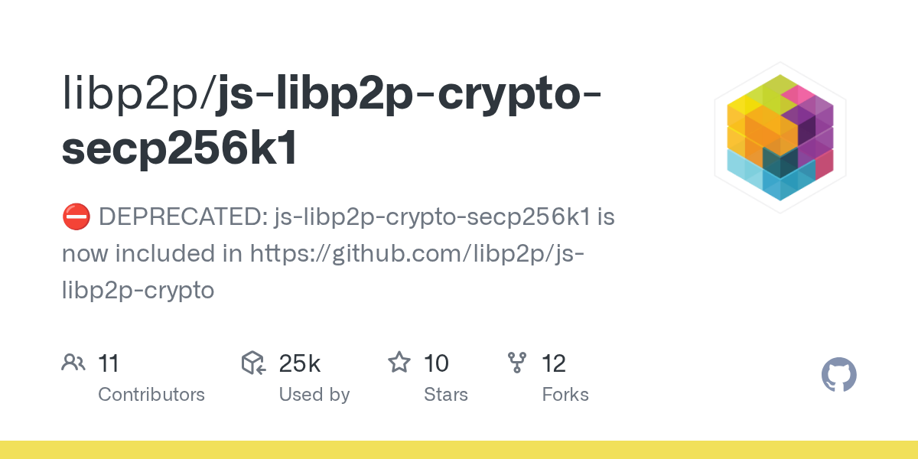Click the Forks label
Viewport: 918px width, 459px height.
click(x=565, y=395)
